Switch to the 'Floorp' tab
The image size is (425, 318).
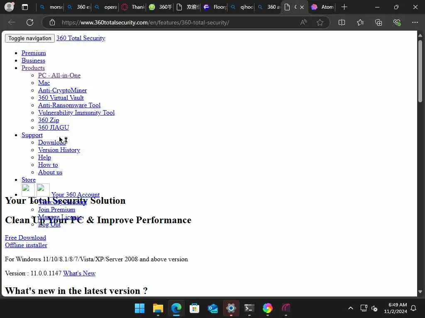(215, 7)
